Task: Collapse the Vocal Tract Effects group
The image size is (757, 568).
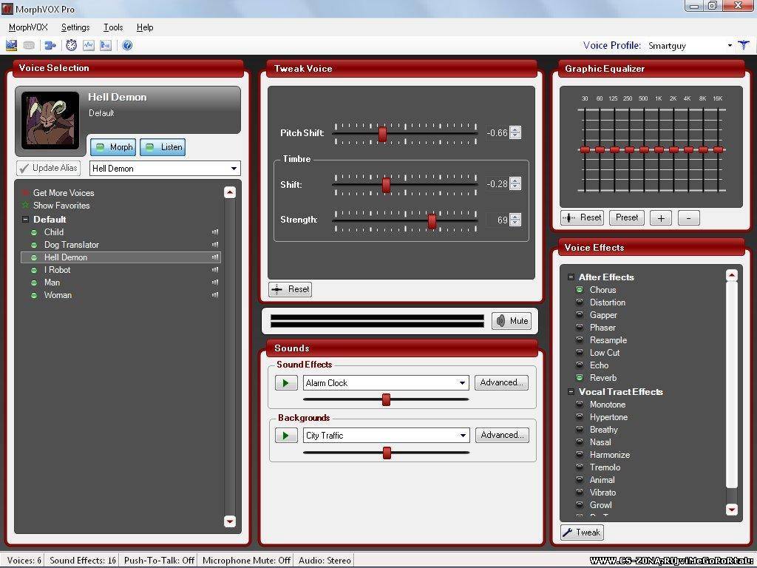Action: (571, 392)
